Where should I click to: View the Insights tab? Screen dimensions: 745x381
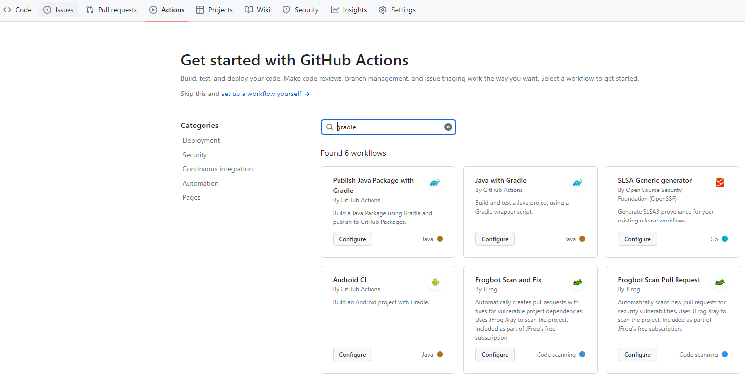pos(349,10)
